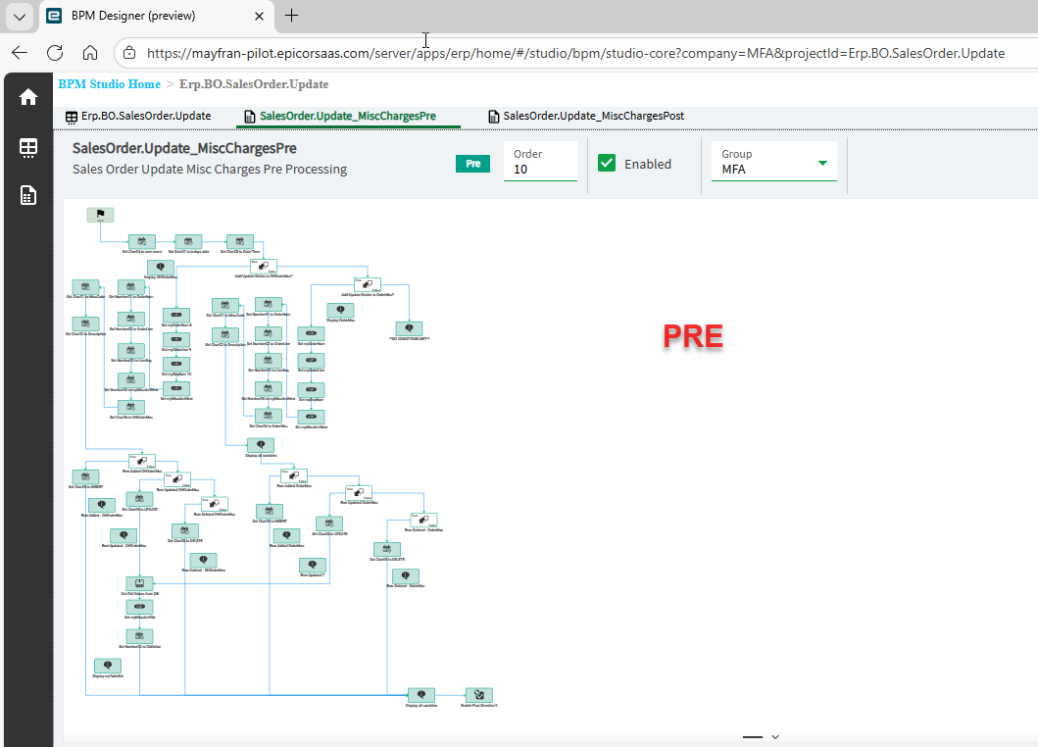Screen dimensions: 1038x747
Task: Click 'Sales Order Update Misc Charges Pre Processing' description
Action: [x=210, y=170]
